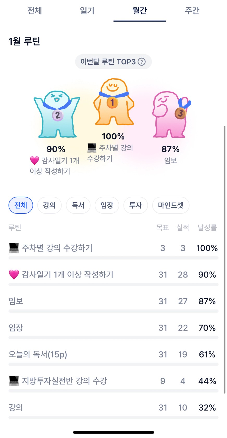Screen dimensions: 227x438
Task: Click the laptop icon beside 주차별 강의 수강하기 row
Action: point(14,248)
